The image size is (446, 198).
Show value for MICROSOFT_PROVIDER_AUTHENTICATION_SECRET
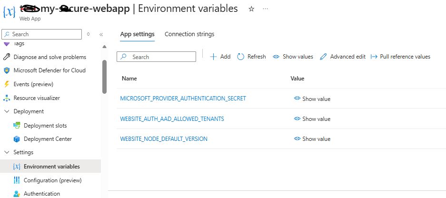(x=312, y=99)
